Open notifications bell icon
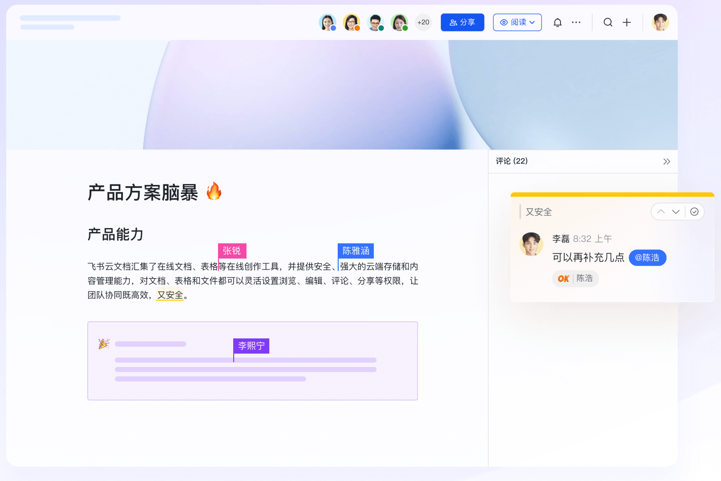Screen dimensions: 721x481 [558, 22]
